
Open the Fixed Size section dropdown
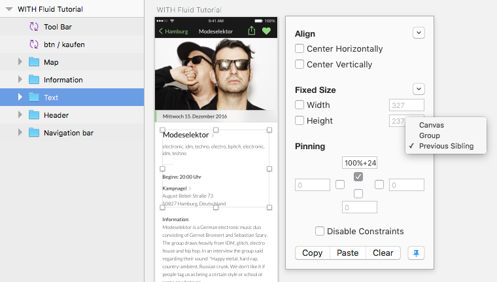pyautogui.click(x=419, y=89)
